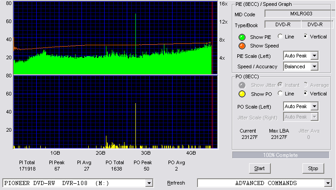Click the PO Avg value 2
Screen dimensions: 336x190
click(x=176, y=169)
